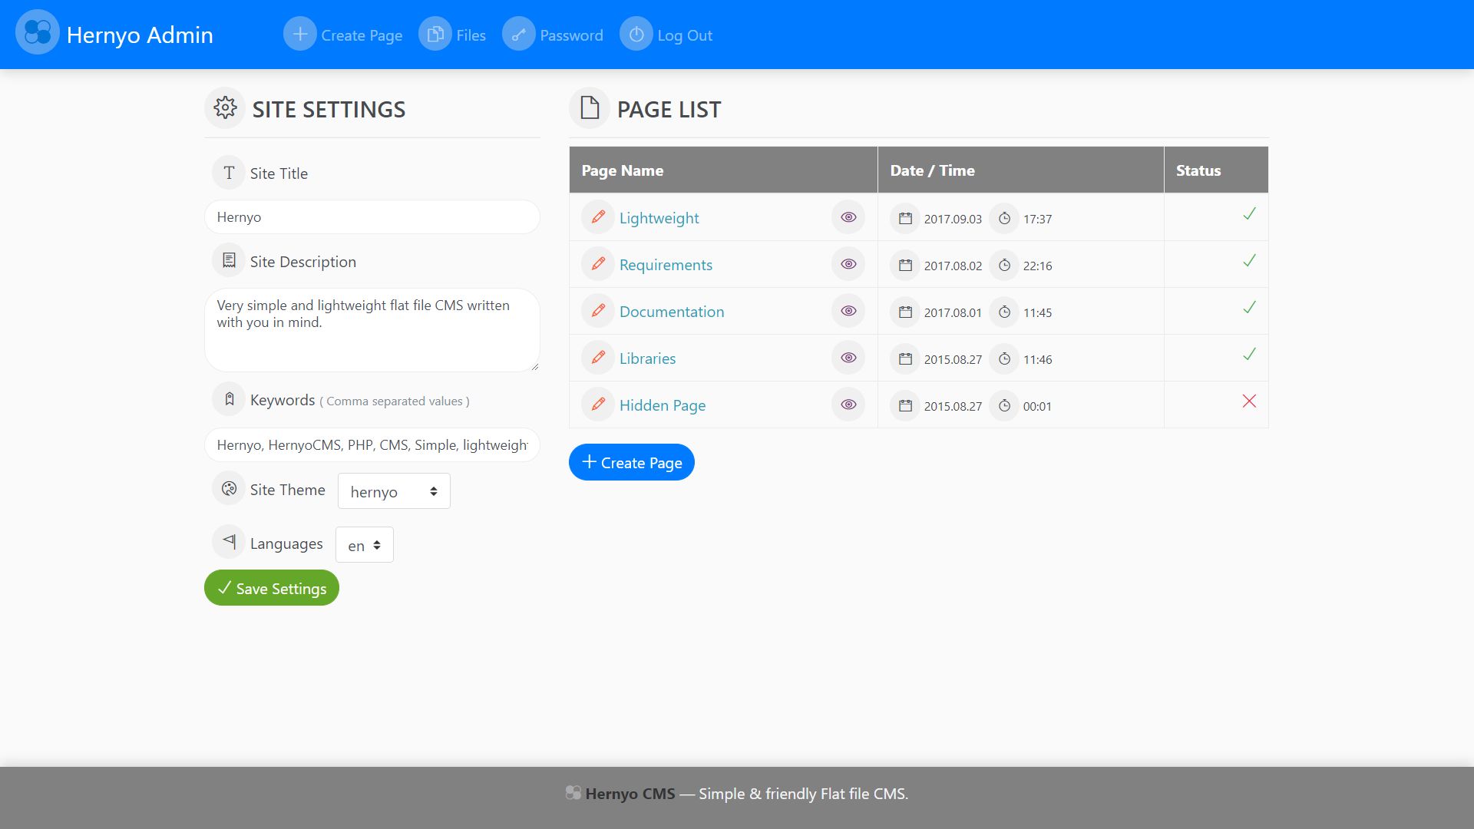Click the Files icon in the top bar
The image size is (1474, 829).
click(x=435, y=35)
